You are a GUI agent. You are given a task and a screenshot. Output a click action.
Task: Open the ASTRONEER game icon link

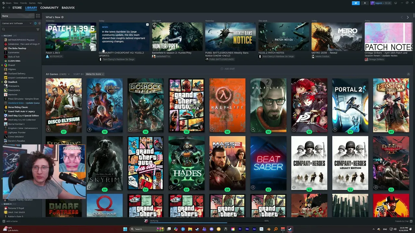(47, 56)
